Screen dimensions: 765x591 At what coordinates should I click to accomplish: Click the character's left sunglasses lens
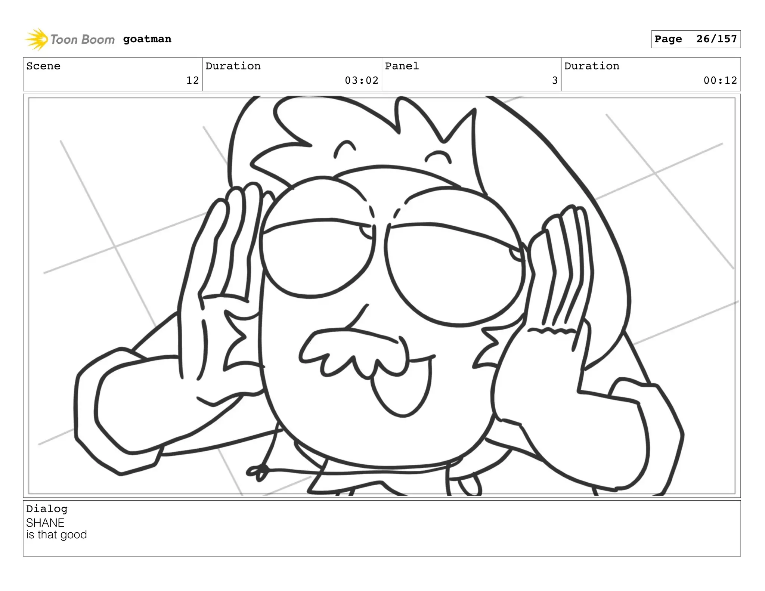318,262
